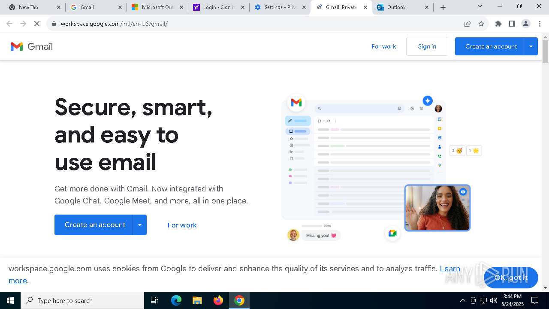Click page vertical scrollbar thumb
Screen dimensions: 549x309
pos(546,51)
